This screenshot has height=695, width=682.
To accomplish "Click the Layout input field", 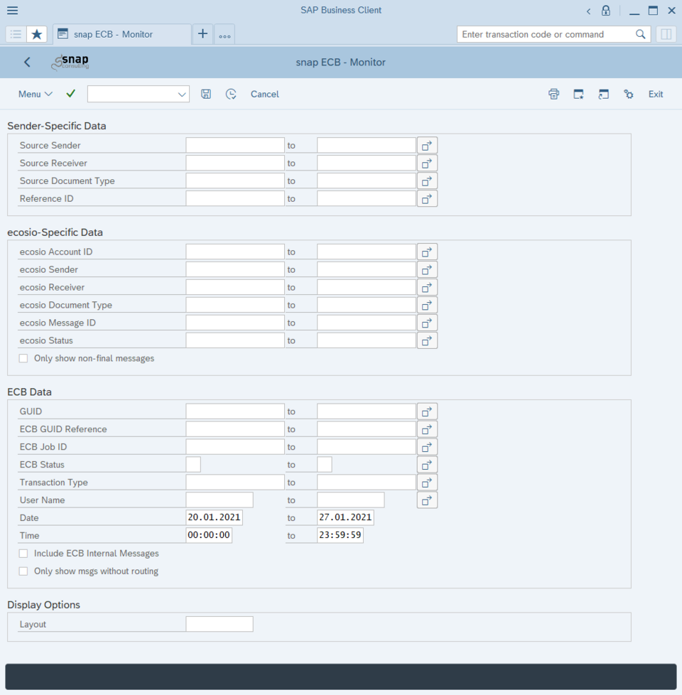I will [220, 624].
